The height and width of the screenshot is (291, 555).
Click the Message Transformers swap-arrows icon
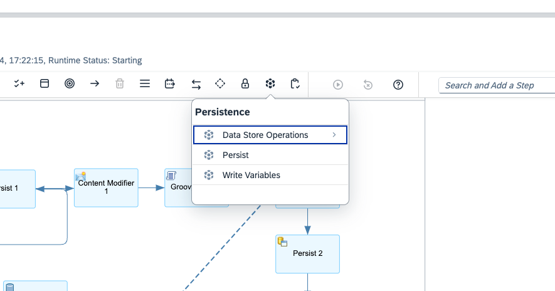click(x=196, y=84)
